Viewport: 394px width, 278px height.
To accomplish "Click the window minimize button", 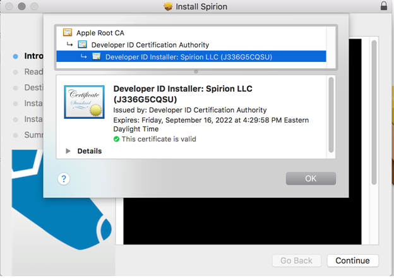I will (22, 6).
